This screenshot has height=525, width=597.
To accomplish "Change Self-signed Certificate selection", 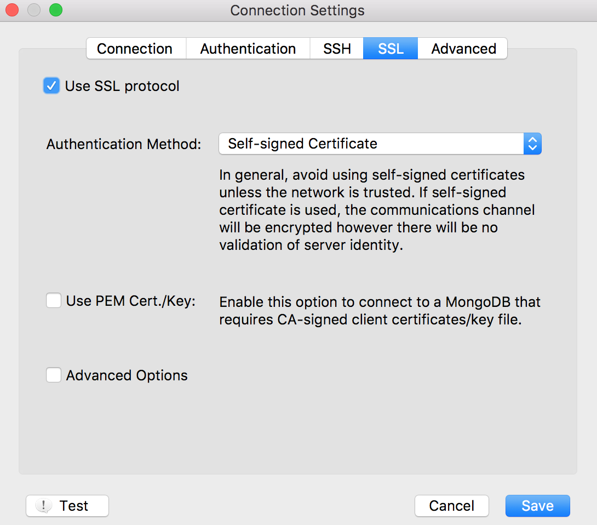I will [378, 144].
